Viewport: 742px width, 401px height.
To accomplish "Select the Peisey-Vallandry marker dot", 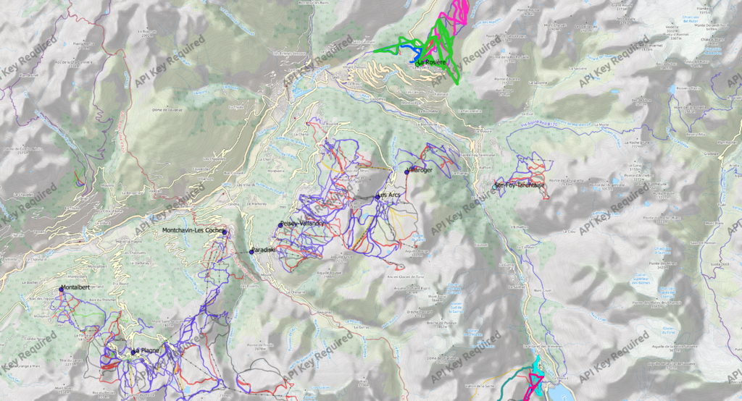I will coord(280,224).
